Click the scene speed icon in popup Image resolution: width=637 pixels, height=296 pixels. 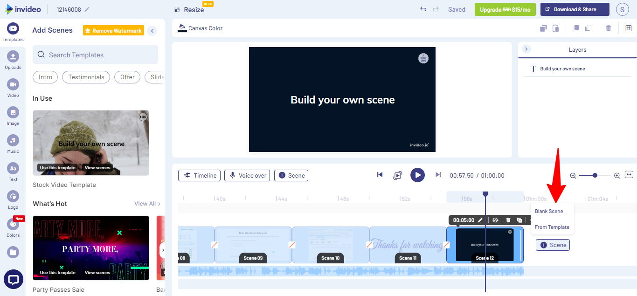(495, 220)
